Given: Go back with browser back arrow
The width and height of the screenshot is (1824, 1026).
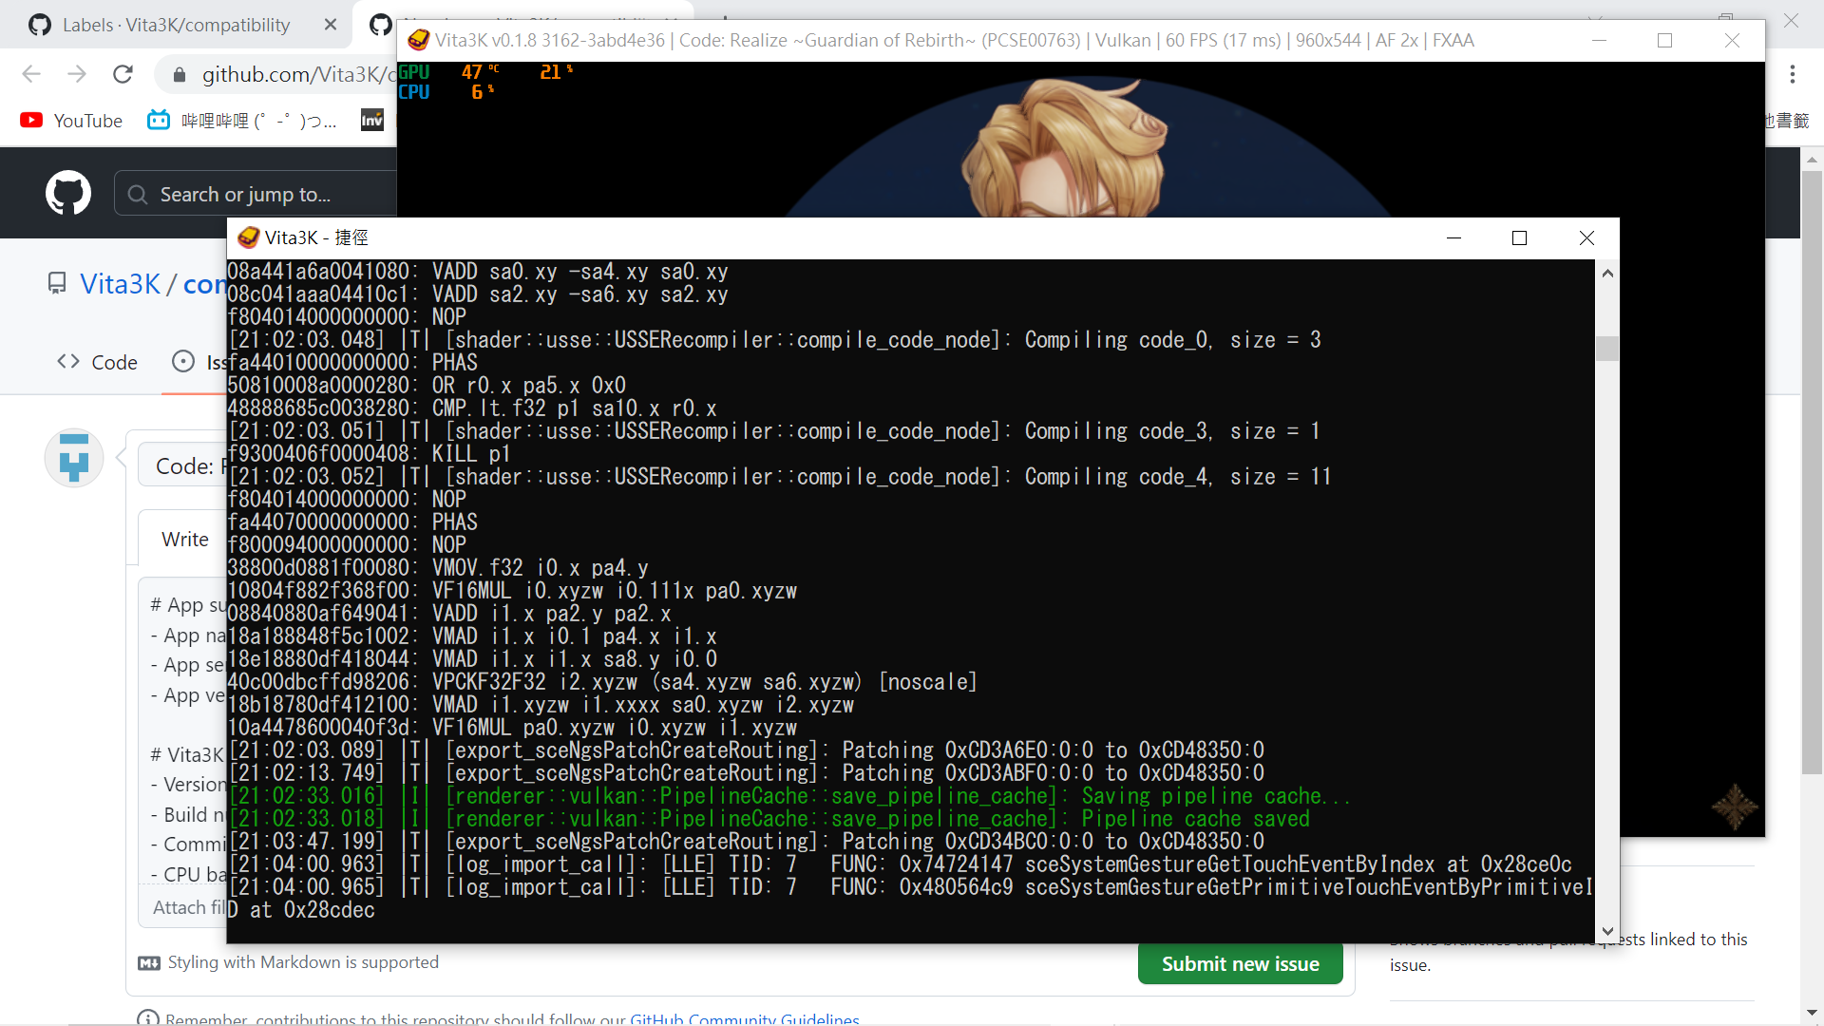Looking at the screenshot, I should pos(31,74).
